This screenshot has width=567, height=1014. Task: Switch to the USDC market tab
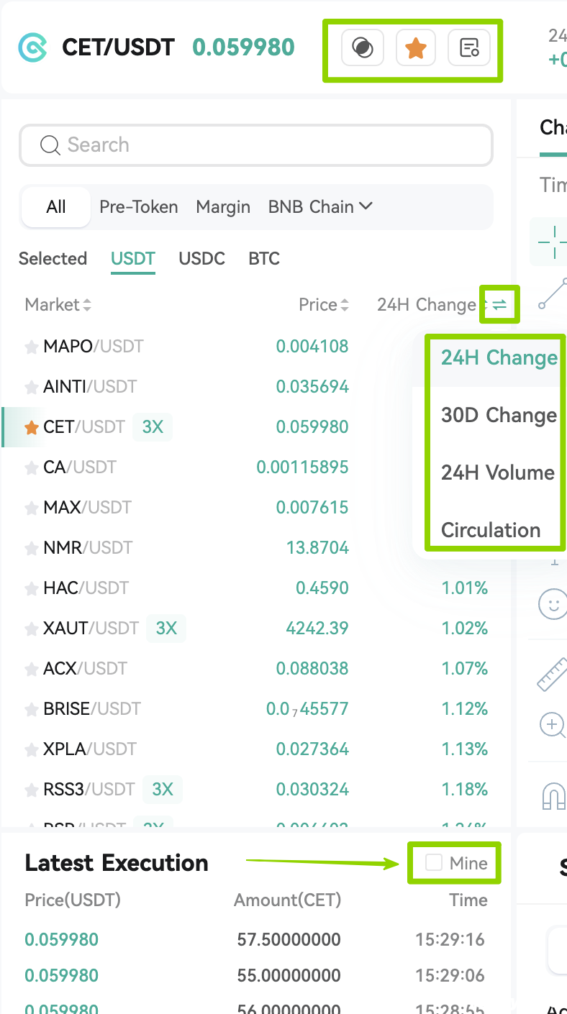tap(201, 259)
